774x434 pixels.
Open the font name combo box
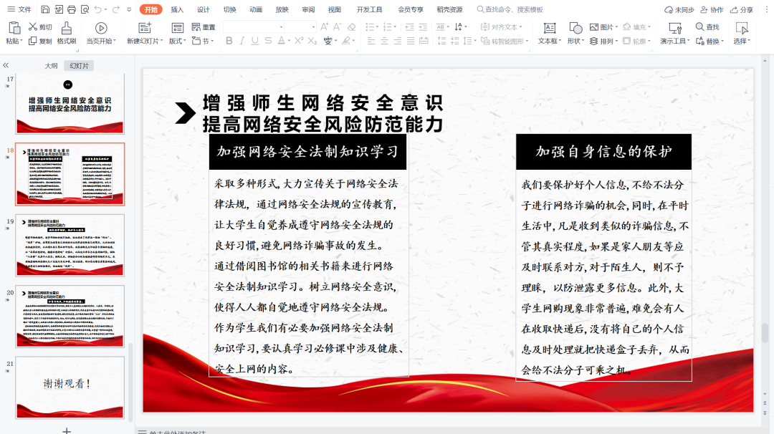pyautogui.click(x=254, y=26)
